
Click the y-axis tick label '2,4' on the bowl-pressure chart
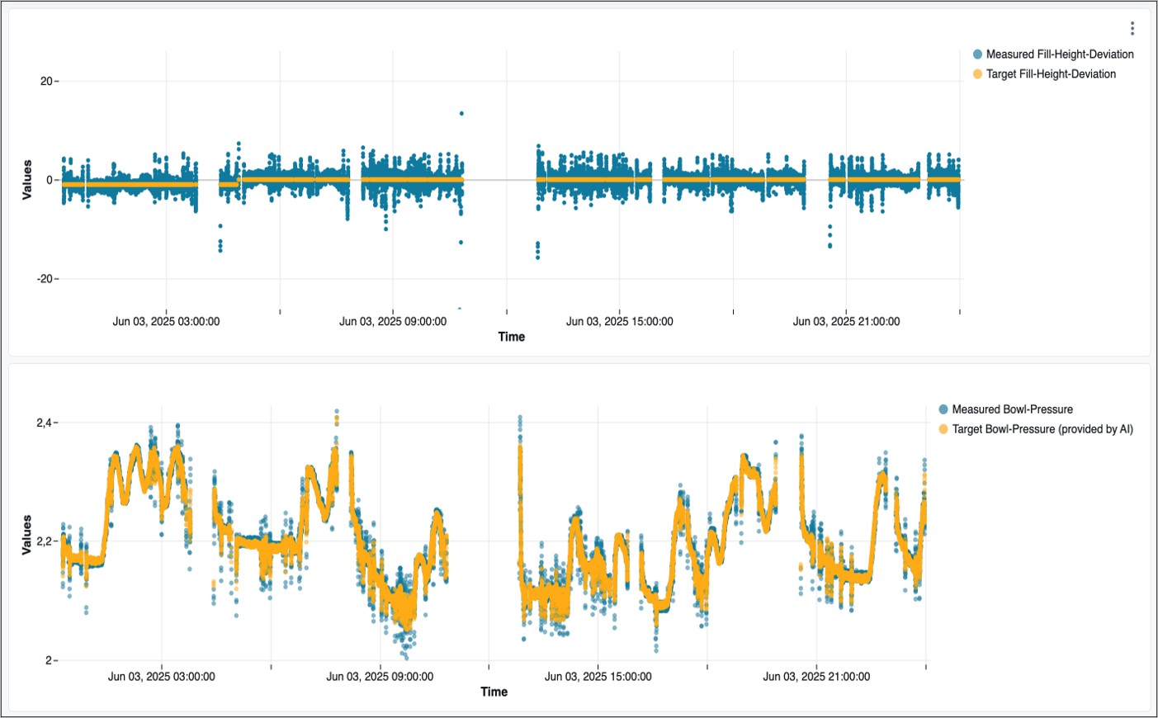pos(44,423)
